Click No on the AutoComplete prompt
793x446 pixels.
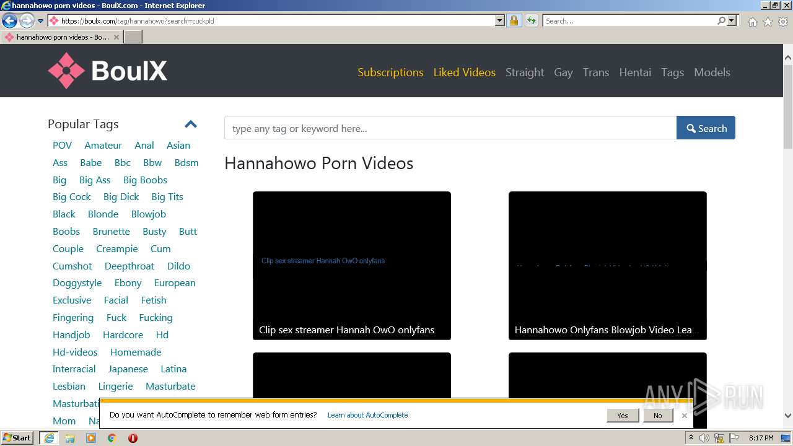coord(657,416)
